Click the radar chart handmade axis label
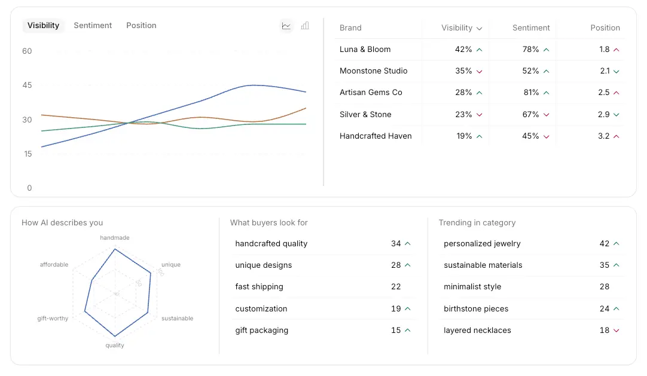The height and width of the screenshot is (376, 647). coord(115,238)
